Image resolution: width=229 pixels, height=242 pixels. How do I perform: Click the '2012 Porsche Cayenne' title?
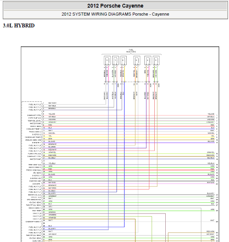click(x=115, y=6)
